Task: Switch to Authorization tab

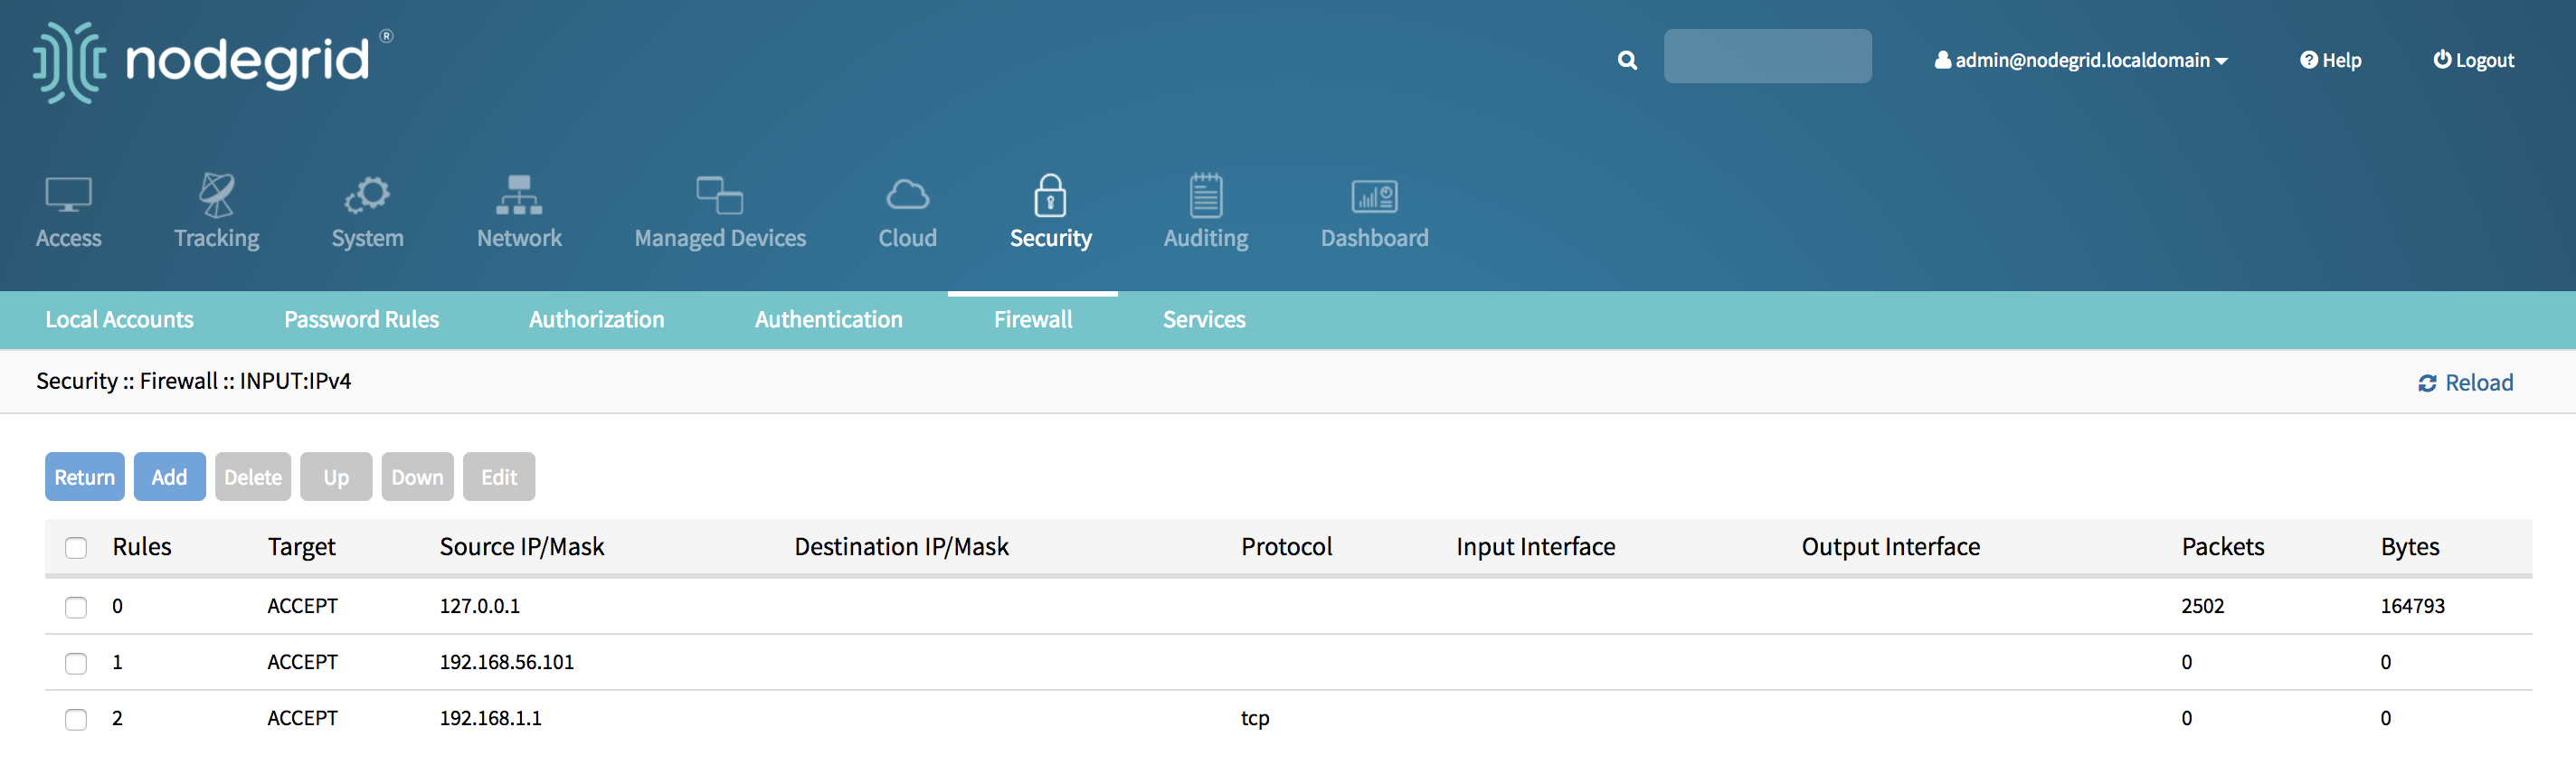Action: (596, 320)
